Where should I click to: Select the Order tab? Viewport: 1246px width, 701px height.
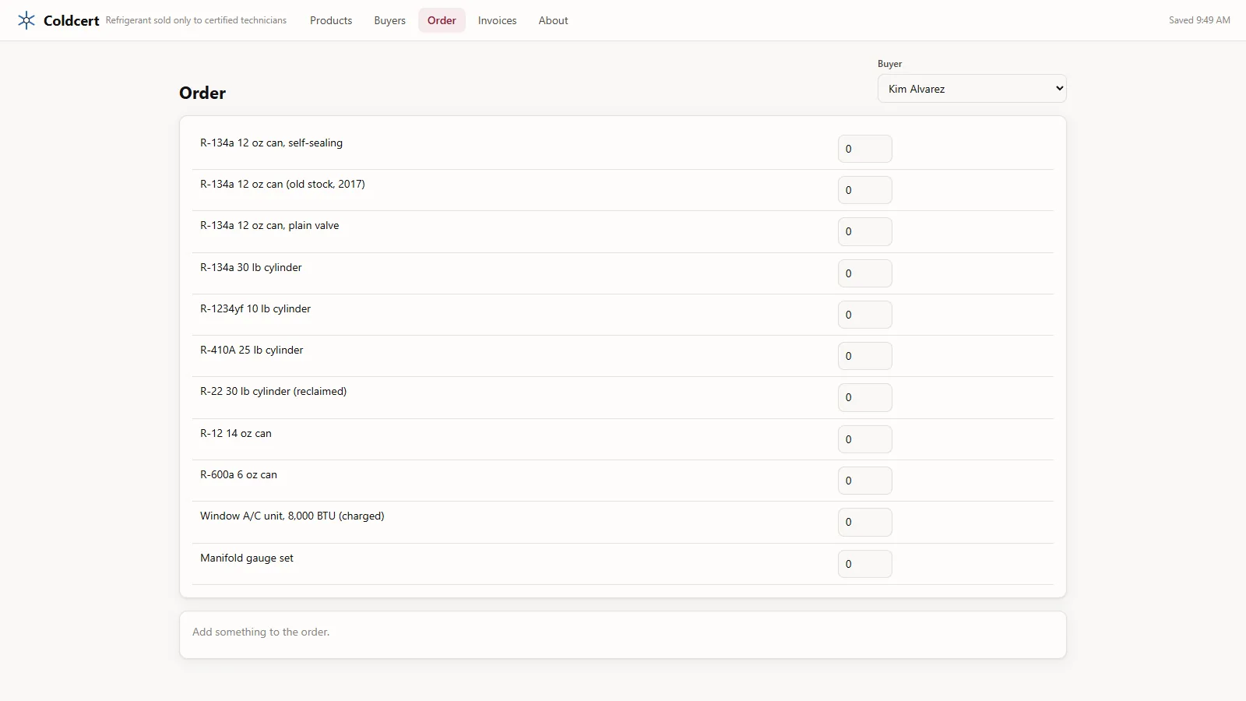442,20
